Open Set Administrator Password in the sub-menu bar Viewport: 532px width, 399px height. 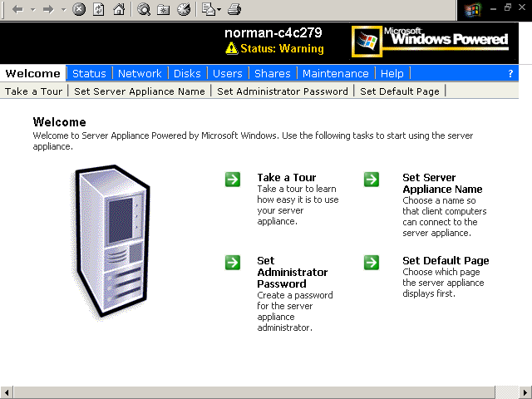283,91
